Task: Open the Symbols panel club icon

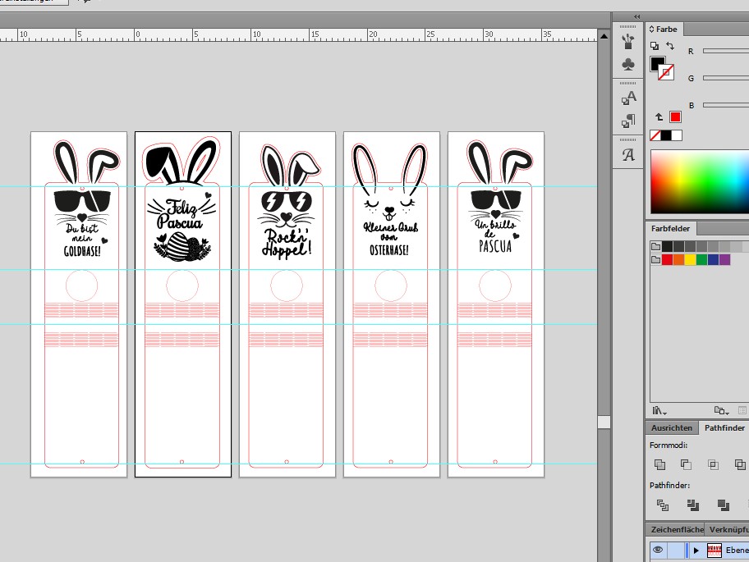Action: [x=628, y=64]
